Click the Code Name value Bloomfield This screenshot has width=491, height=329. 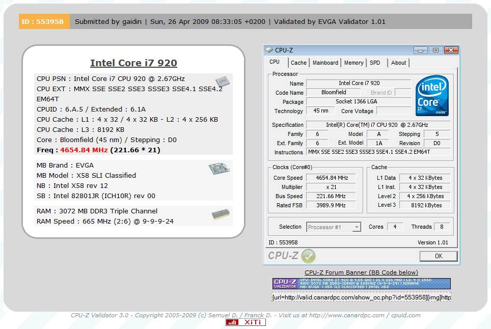(334, 92)
